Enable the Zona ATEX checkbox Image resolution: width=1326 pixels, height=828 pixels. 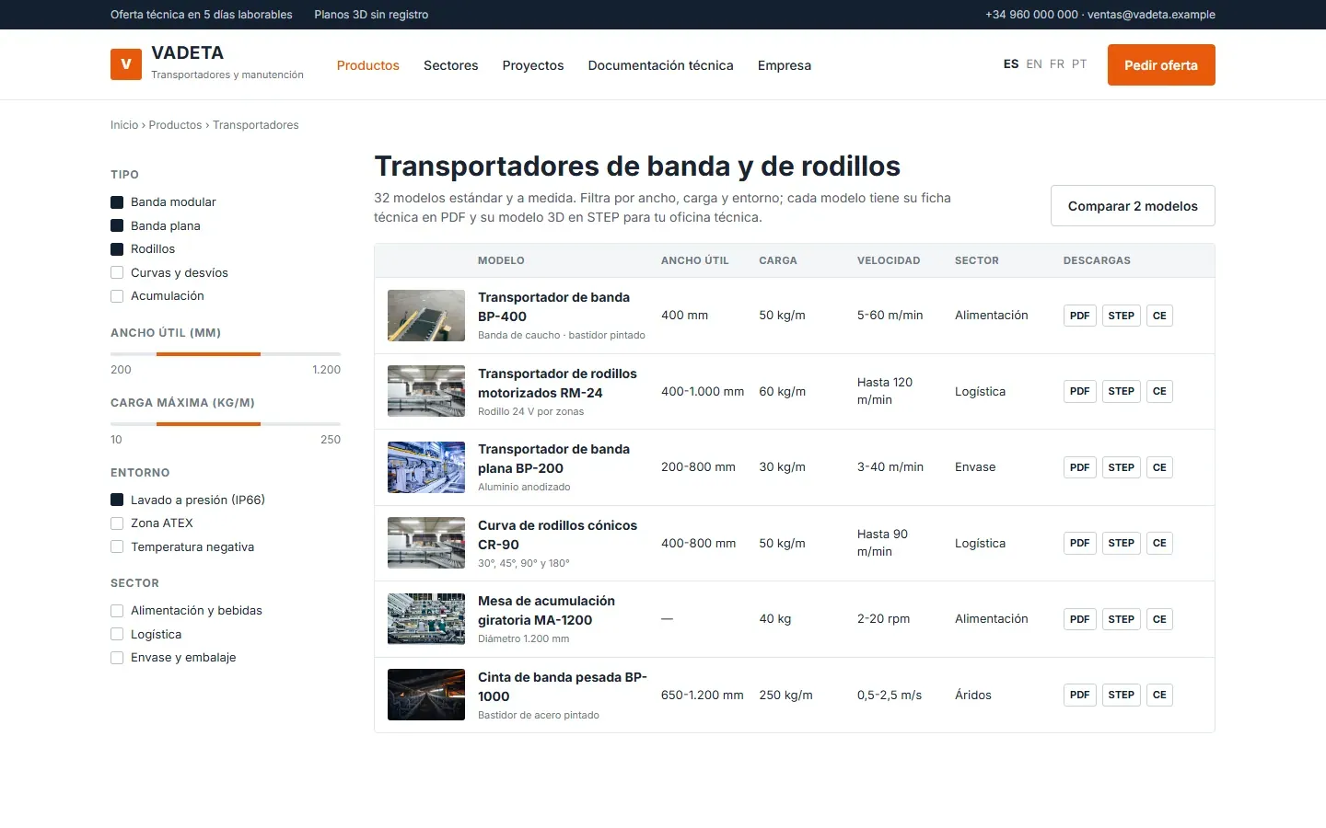click(117, 523)
